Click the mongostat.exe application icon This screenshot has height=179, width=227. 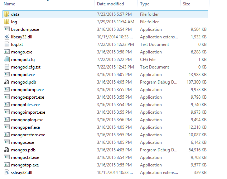7,157
